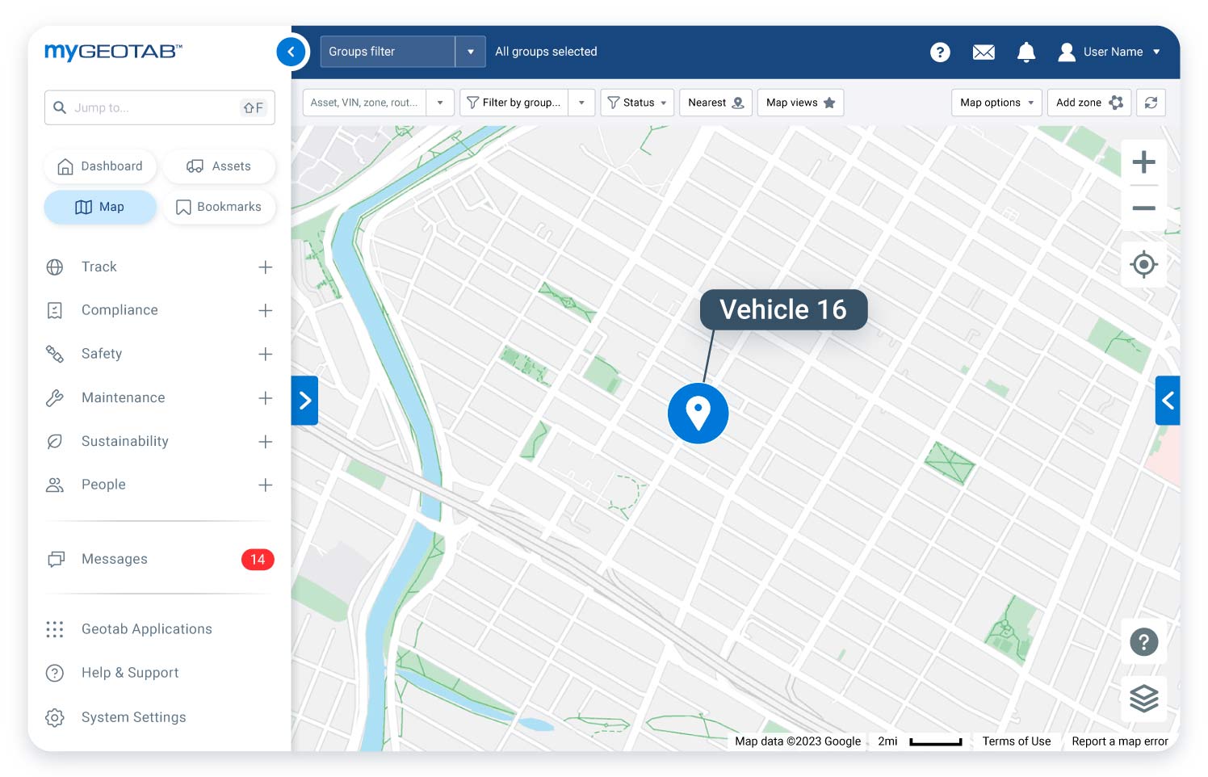Click the Maintenance wrench icon
This screenshot has height=777, width=1208.
click(55, 397)
